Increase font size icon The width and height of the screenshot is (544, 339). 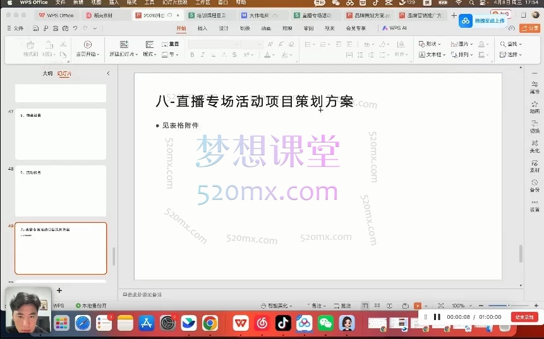click(x=270, y=44)
